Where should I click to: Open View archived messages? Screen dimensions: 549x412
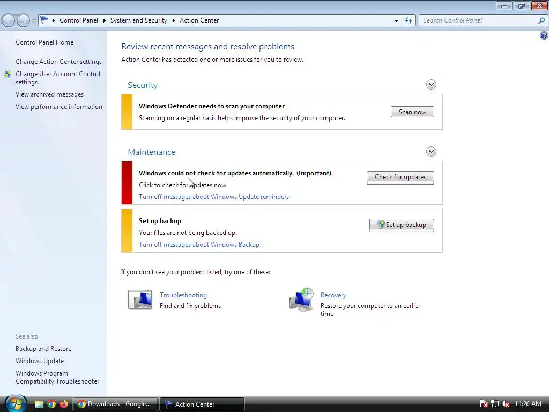tap(50, 94)
